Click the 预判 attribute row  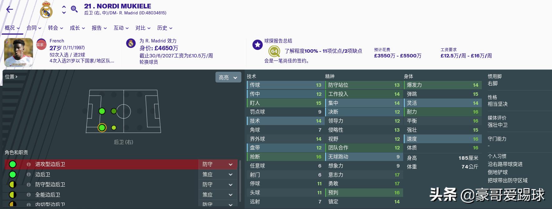[x=364, y=192]
